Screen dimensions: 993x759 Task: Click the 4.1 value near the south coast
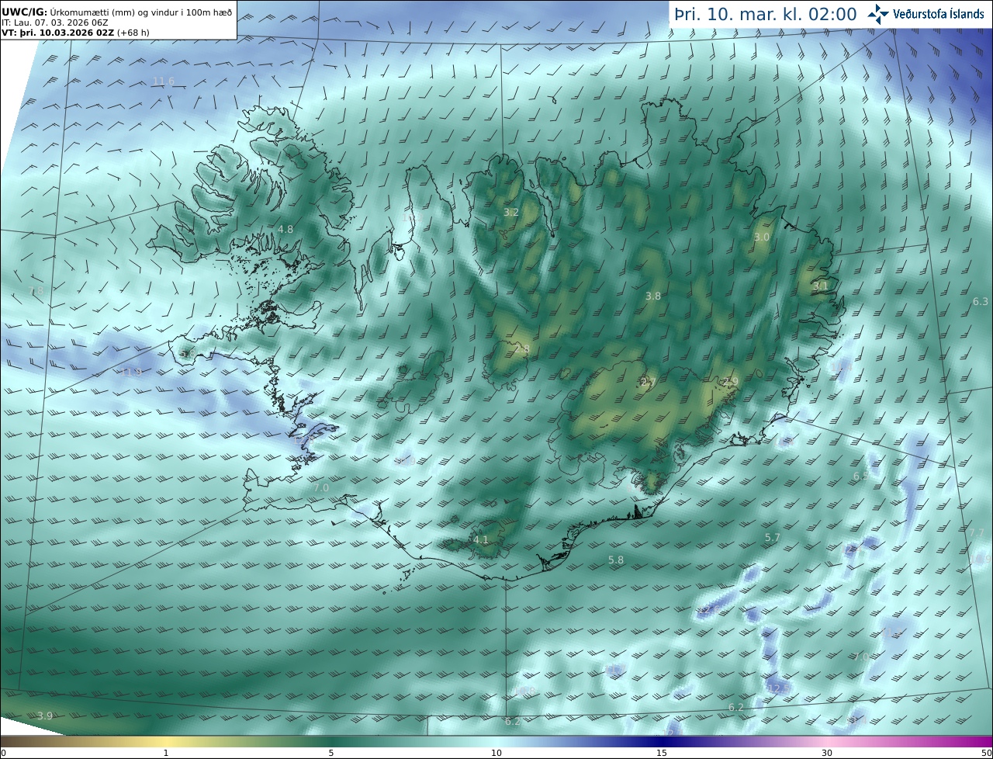click(x=481, y=540)
